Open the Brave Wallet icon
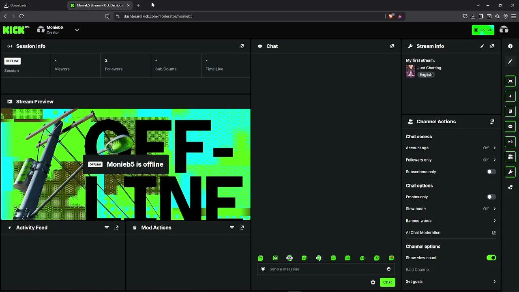This screenshot has height=292, width=519. click(489, 16)
